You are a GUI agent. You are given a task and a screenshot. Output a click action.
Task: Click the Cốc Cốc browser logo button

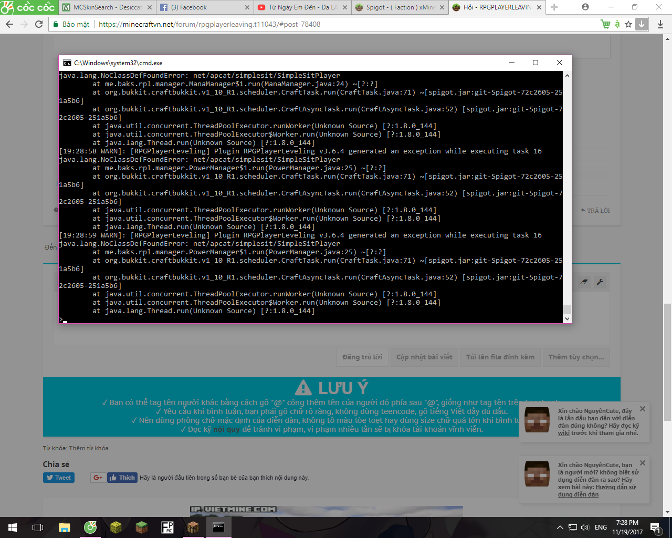[28, 7]
